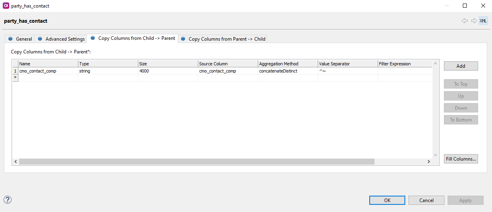Click the horizontal scrollbar right arrow
492x212 pixels.
point(428,162)
